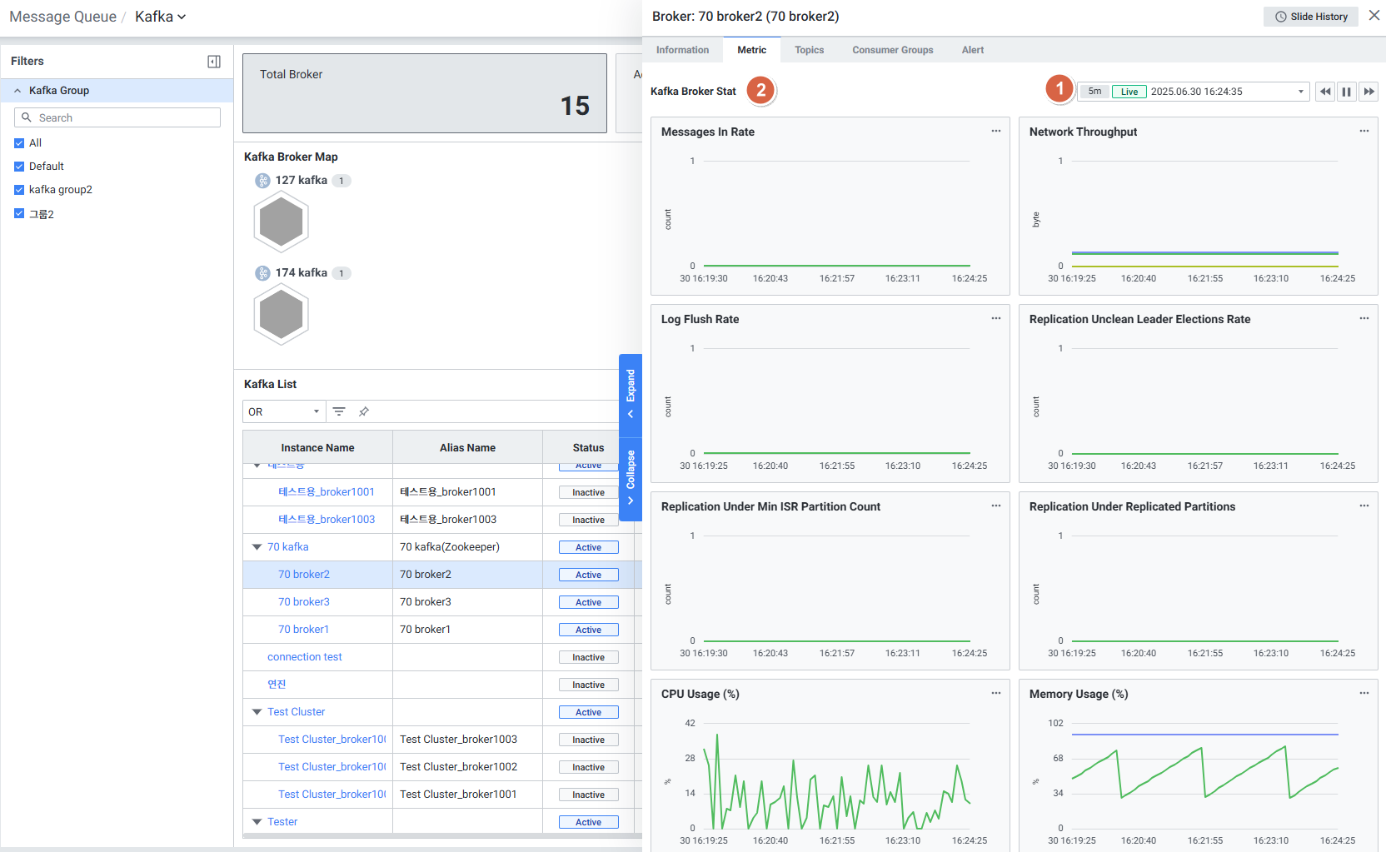This screenshot has height=852, width=1386.
Task: Fast forward metric time with double-right arrow
Action: click(1369, 92)
